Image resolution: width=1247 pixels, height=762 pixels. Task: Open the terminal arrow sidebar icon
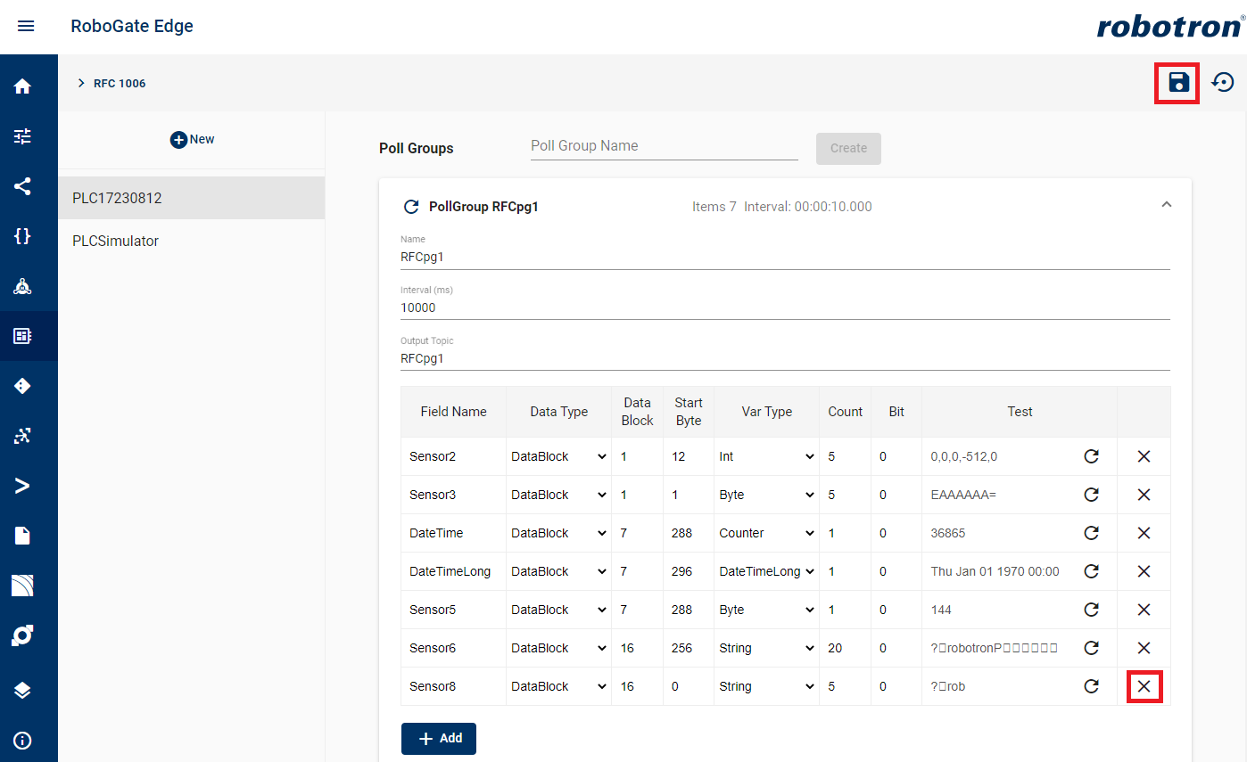pyautogui.click(x=22, y=486)
